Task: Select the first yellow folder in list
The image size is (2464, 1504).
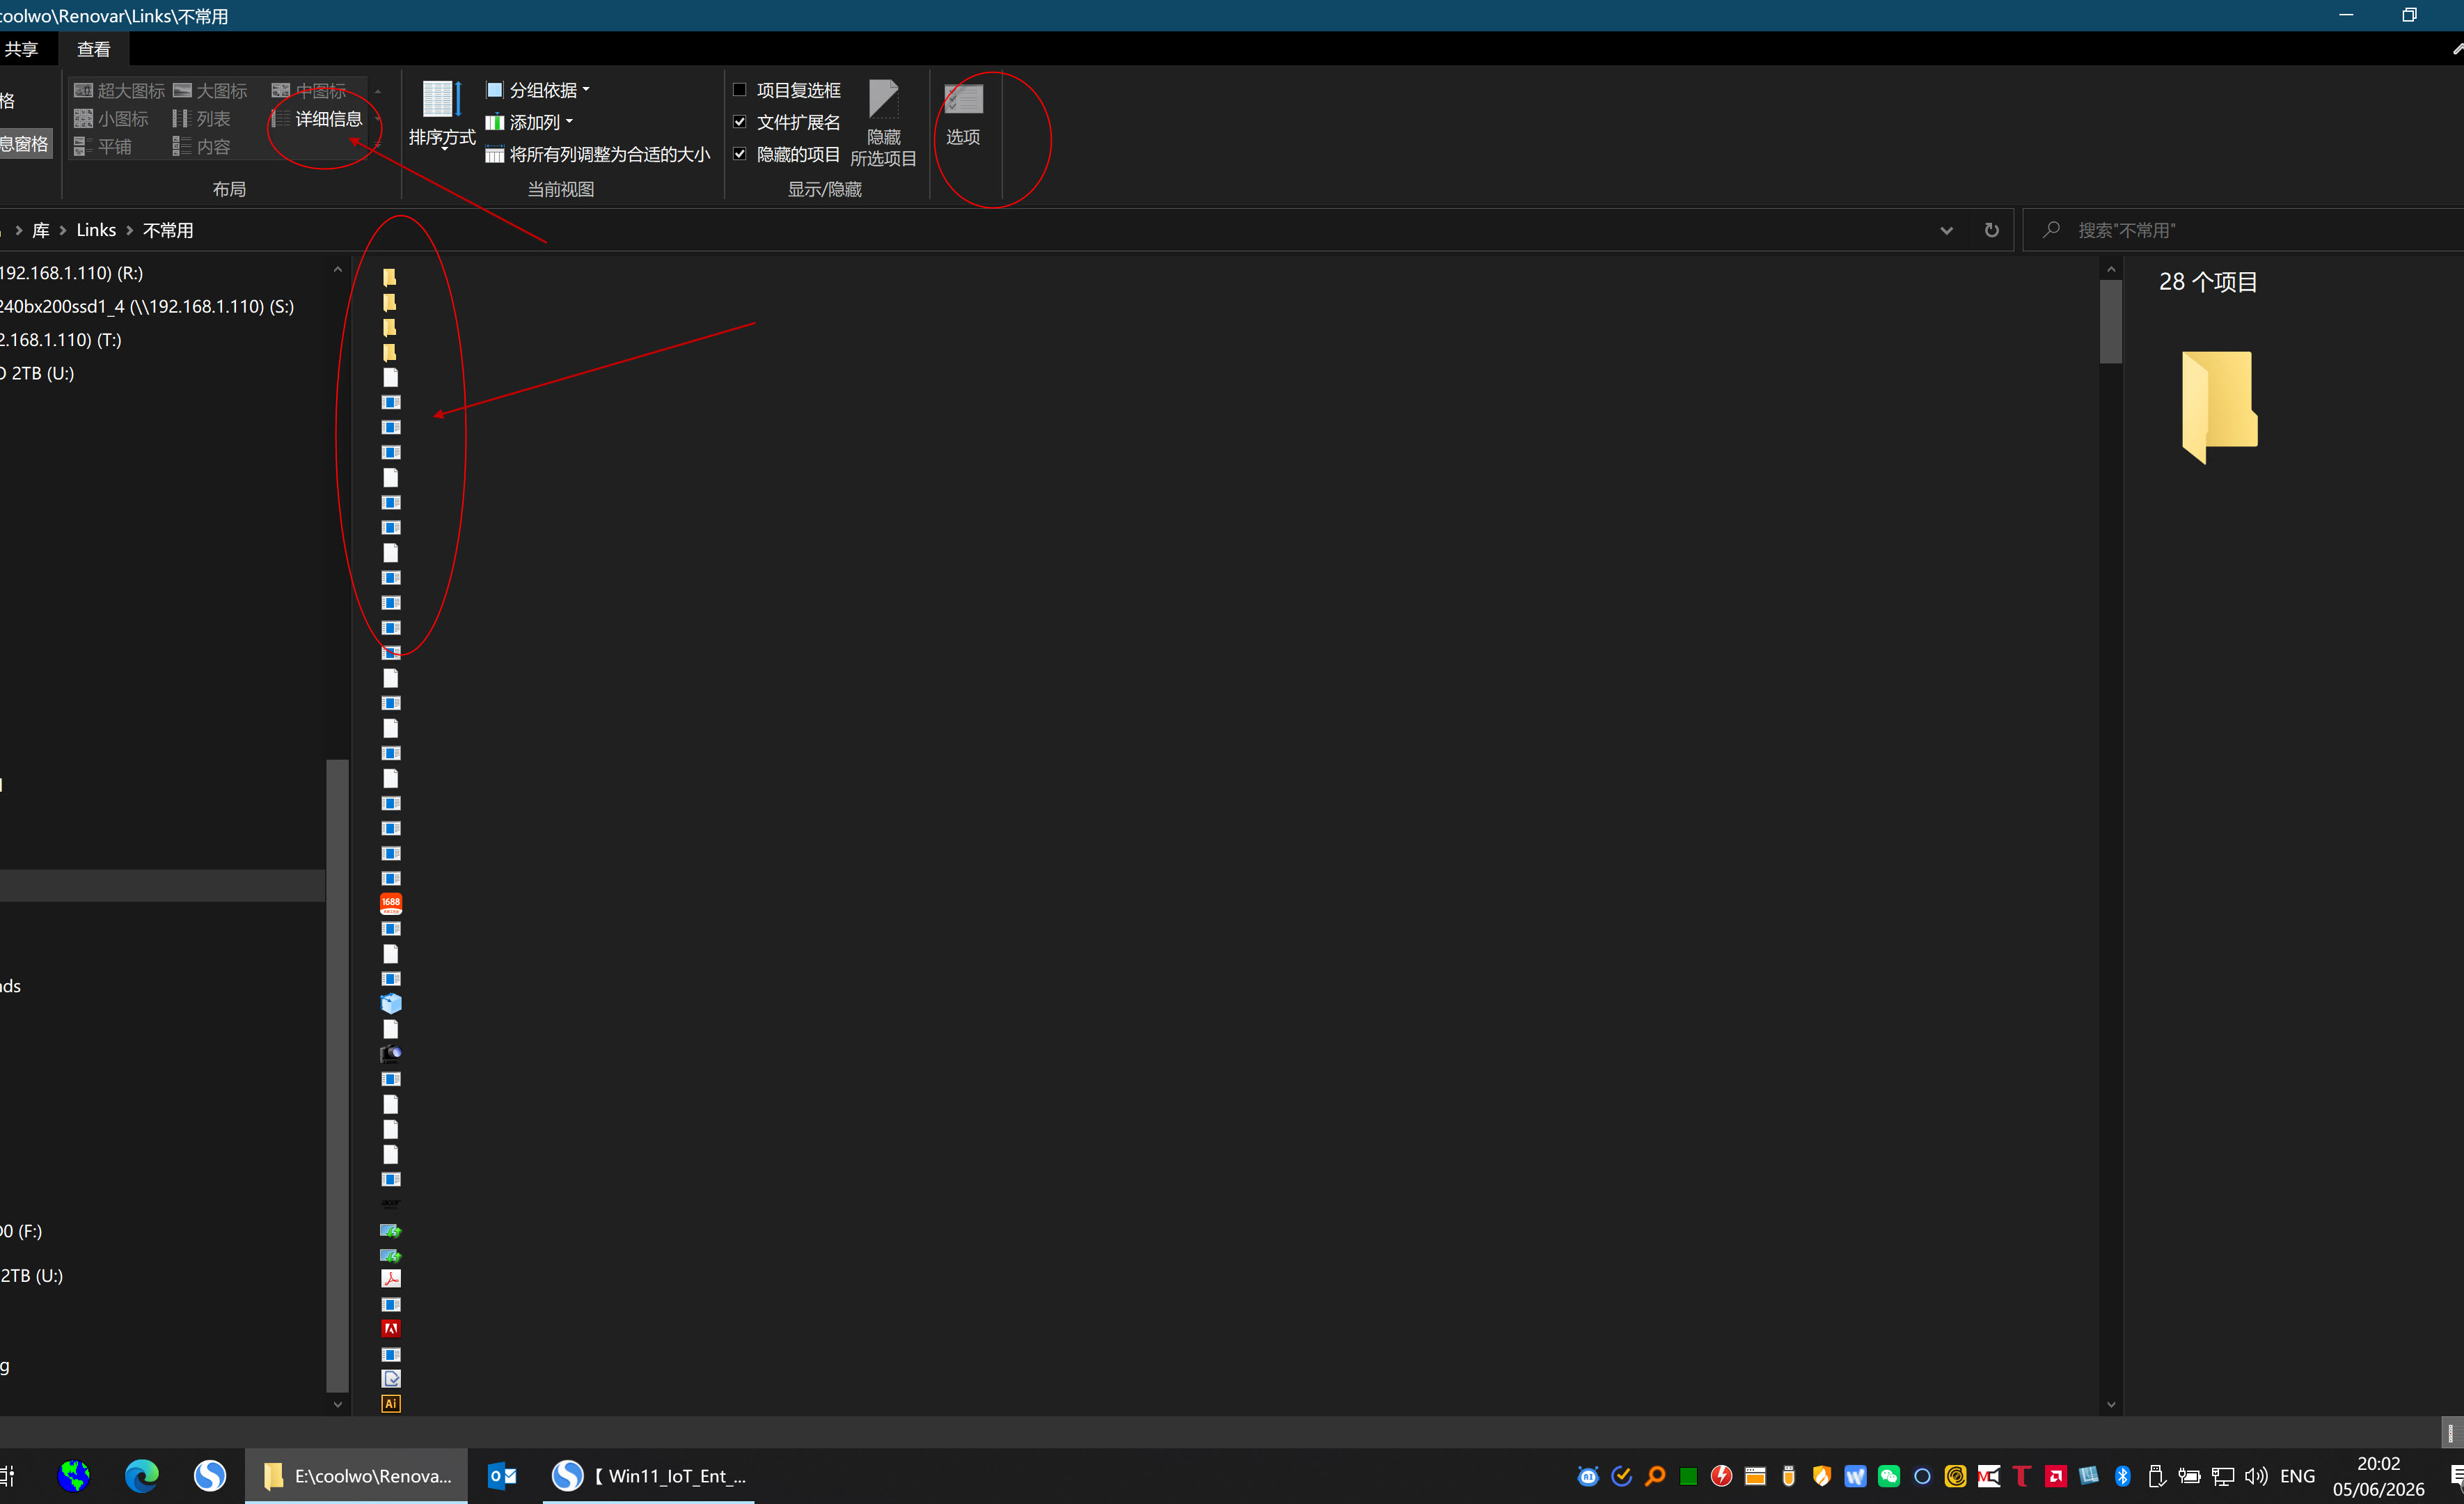Action: pos(390,277)
